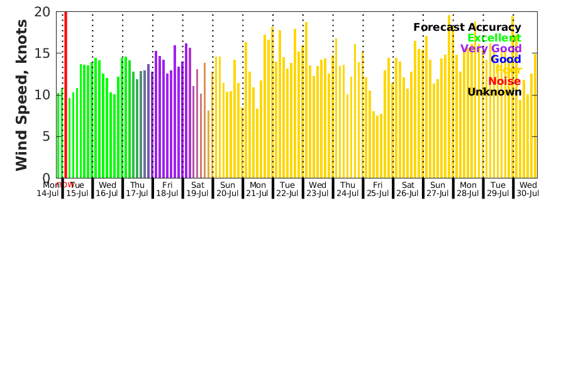
Task: Select the 'Wed 16-Jul' date label
Action: tap(107, 189)
